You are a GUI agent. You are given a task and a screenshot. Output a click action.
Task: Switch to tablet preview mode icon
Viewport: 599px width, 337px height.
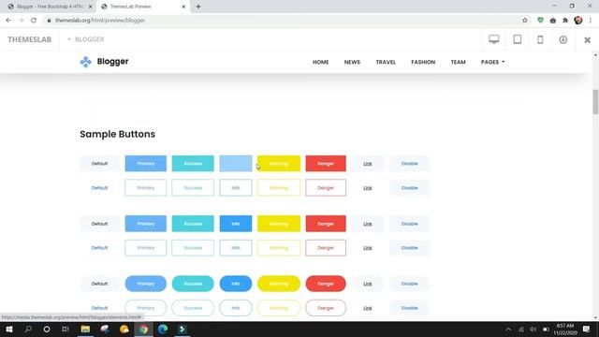pyautogui.click(x=518, y=39)
